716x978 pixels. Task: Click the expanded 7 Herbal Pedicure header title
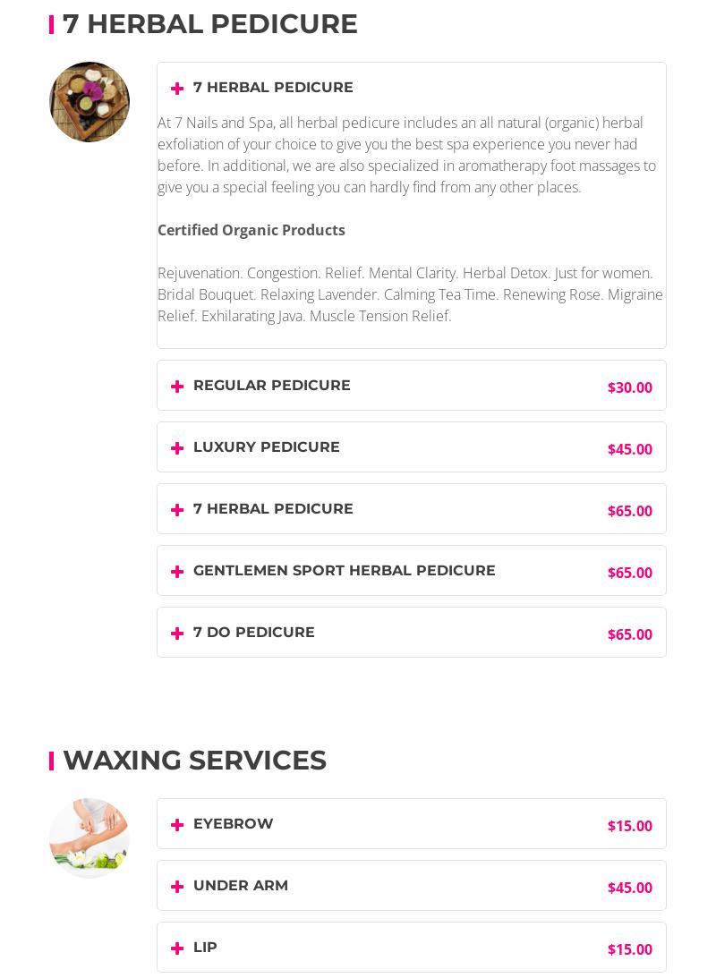273,88
